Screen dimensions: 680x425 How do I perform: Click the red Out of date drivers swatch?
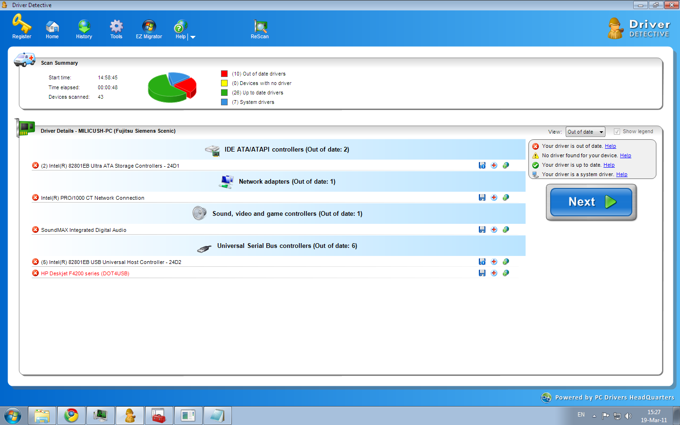point(224,74)
